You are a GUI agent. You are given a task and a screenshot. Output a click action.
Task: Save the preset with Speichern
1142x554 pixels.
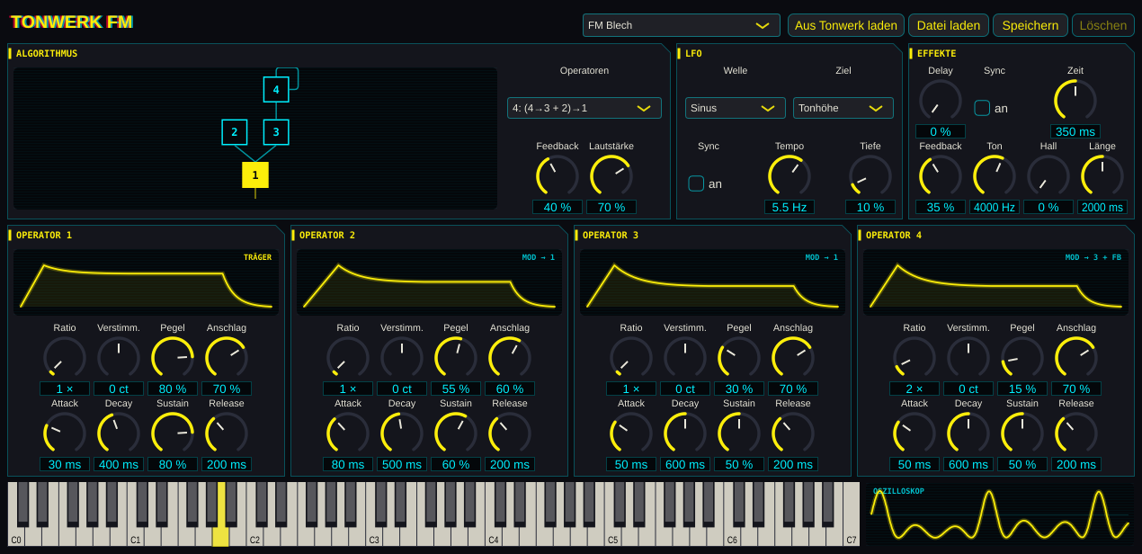click(1030, 25)
